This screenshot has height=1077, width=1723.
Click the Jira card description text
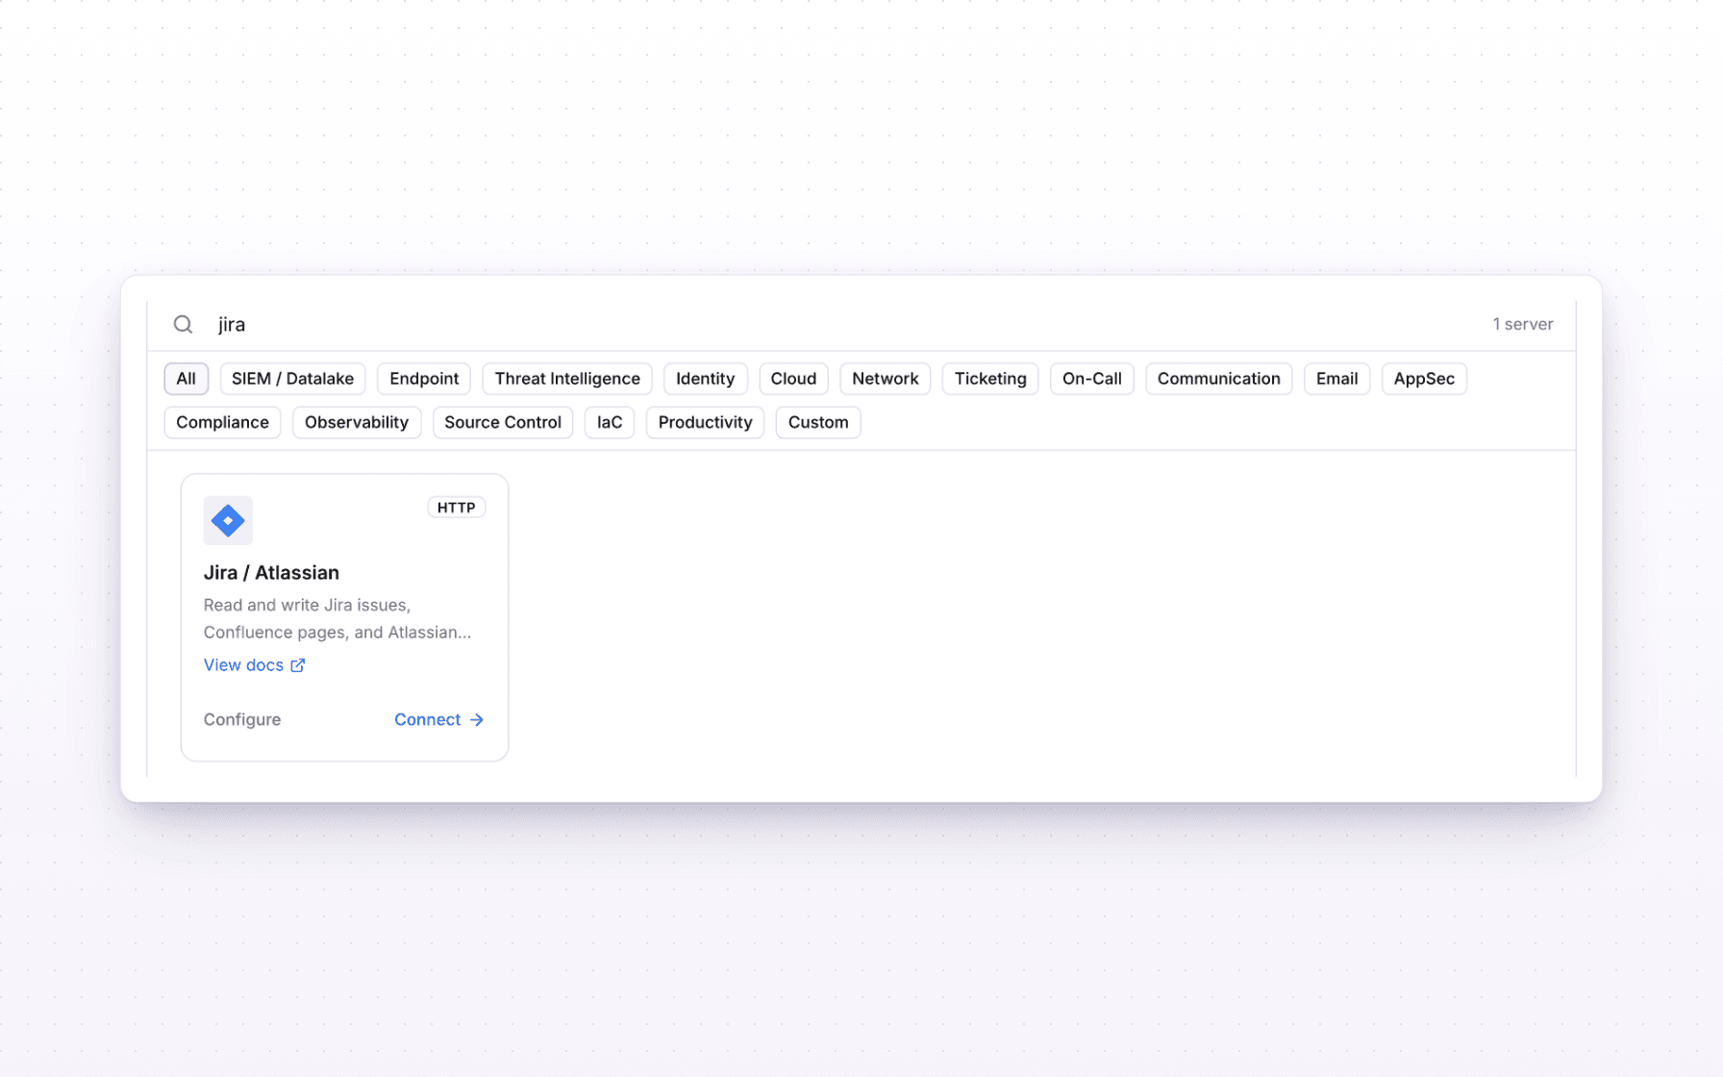pos(337,618)
